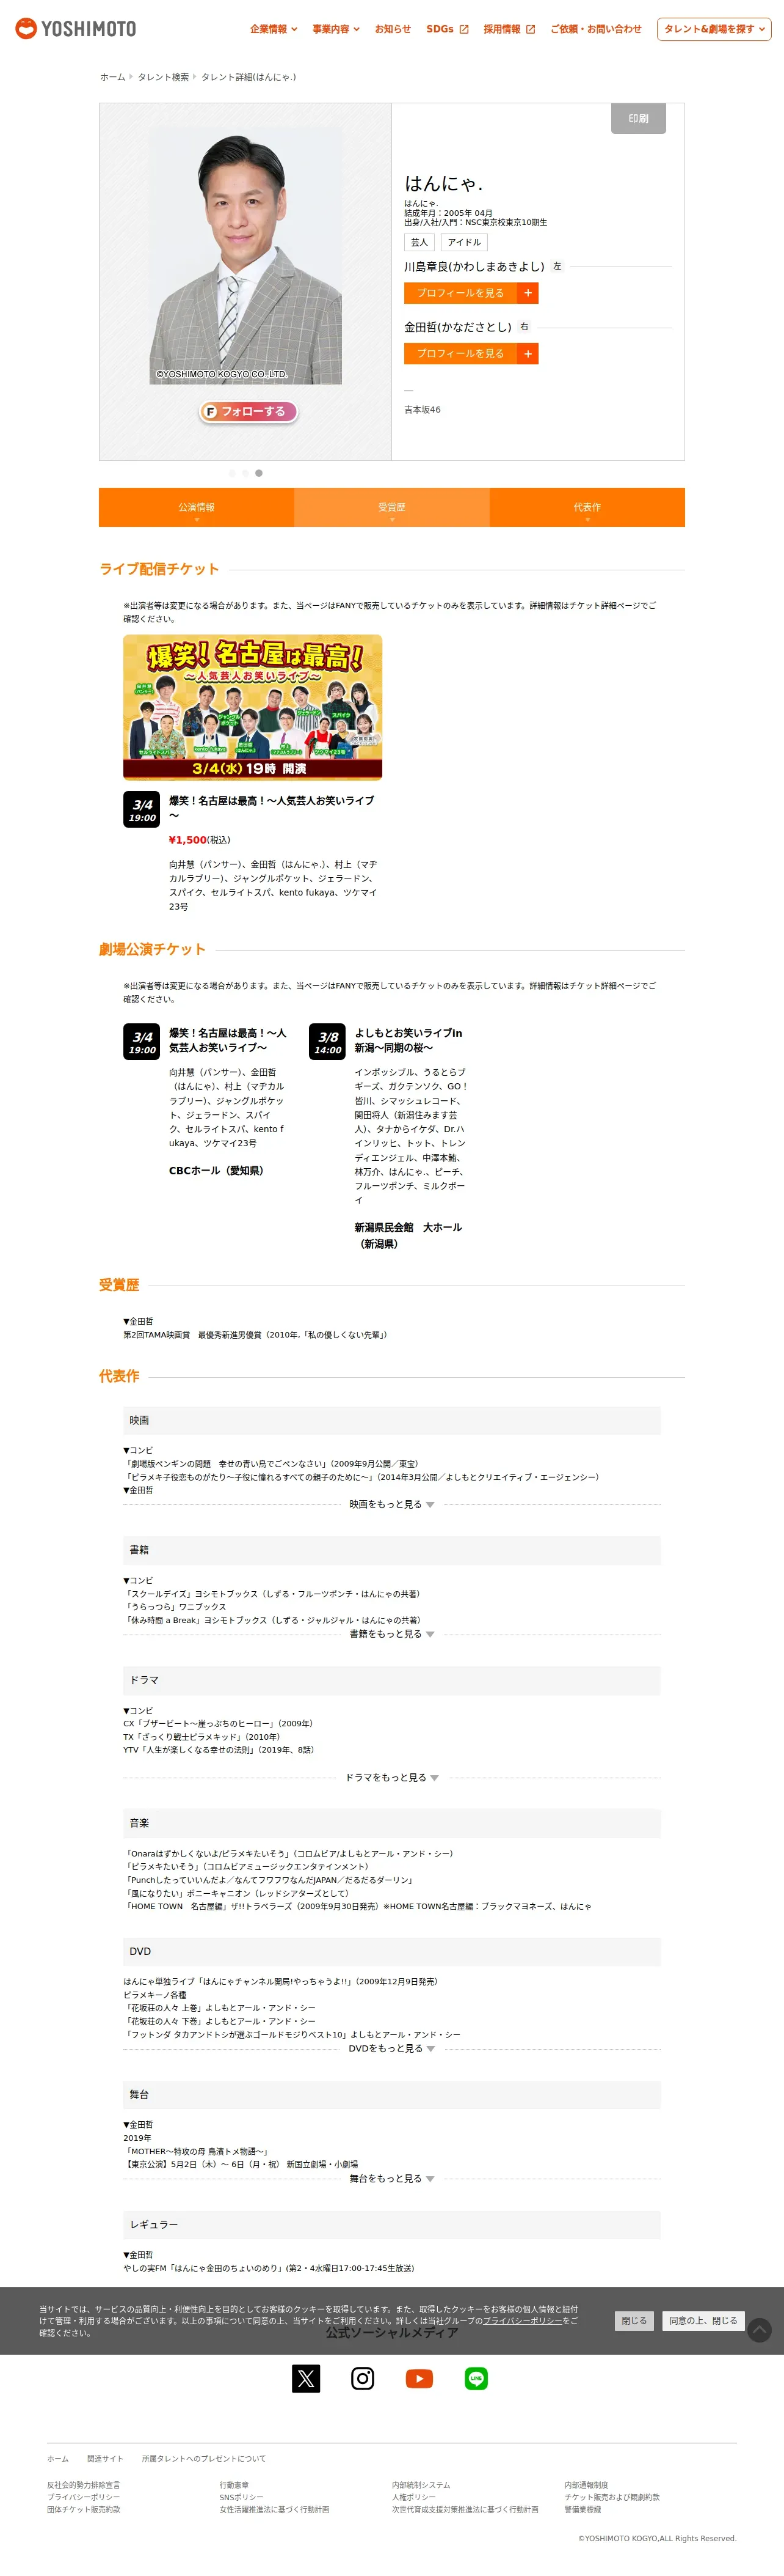The image size is (784, 2576).
Task: Jump to the 公演情報 tab
Action: click(197, 507)
